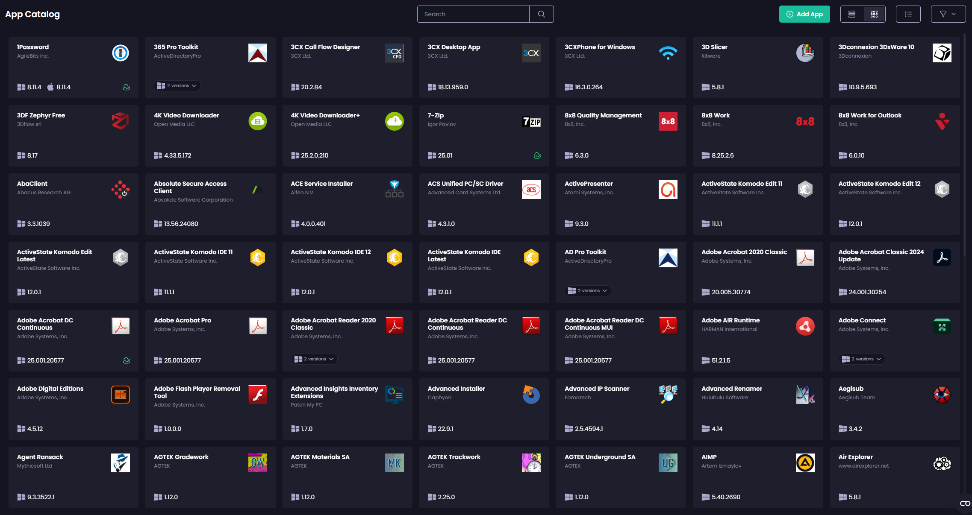This screenshot has width=972, height=515.
Task: Click the Adobe Flash Player Removal Tool icon
Action: [x=258, y=395]
